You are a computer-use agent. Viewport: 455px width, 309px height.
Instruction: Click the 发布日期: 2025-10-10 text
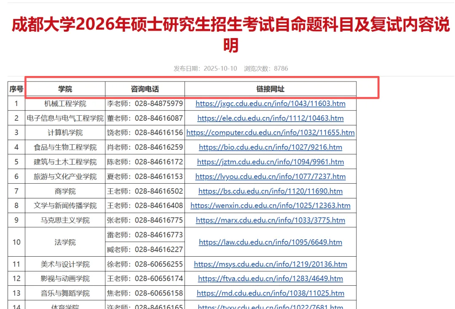pos(205,69)
